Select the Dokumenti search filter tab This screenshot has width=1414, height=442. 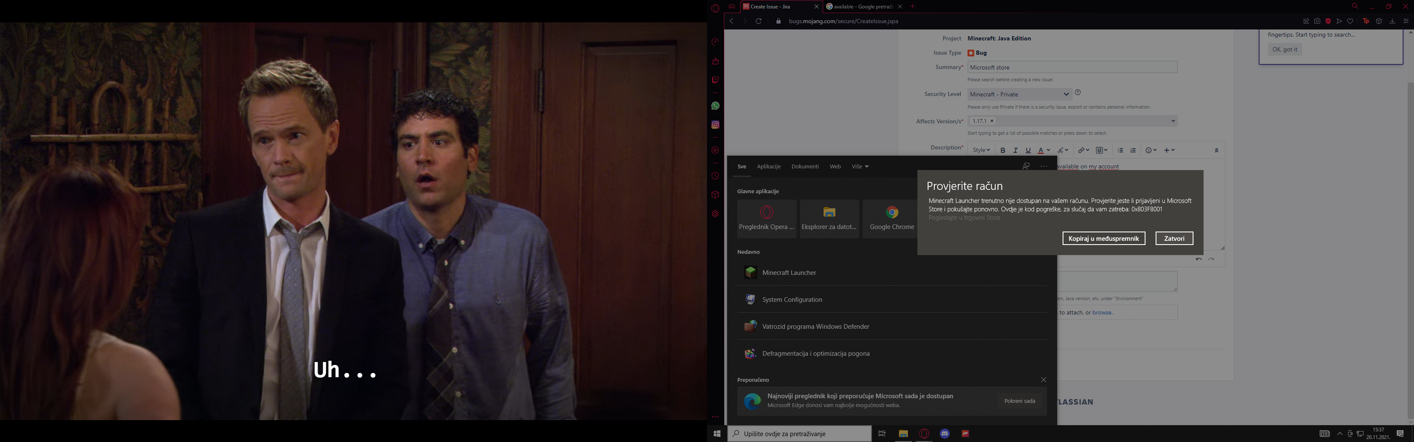tap(805, 166)
